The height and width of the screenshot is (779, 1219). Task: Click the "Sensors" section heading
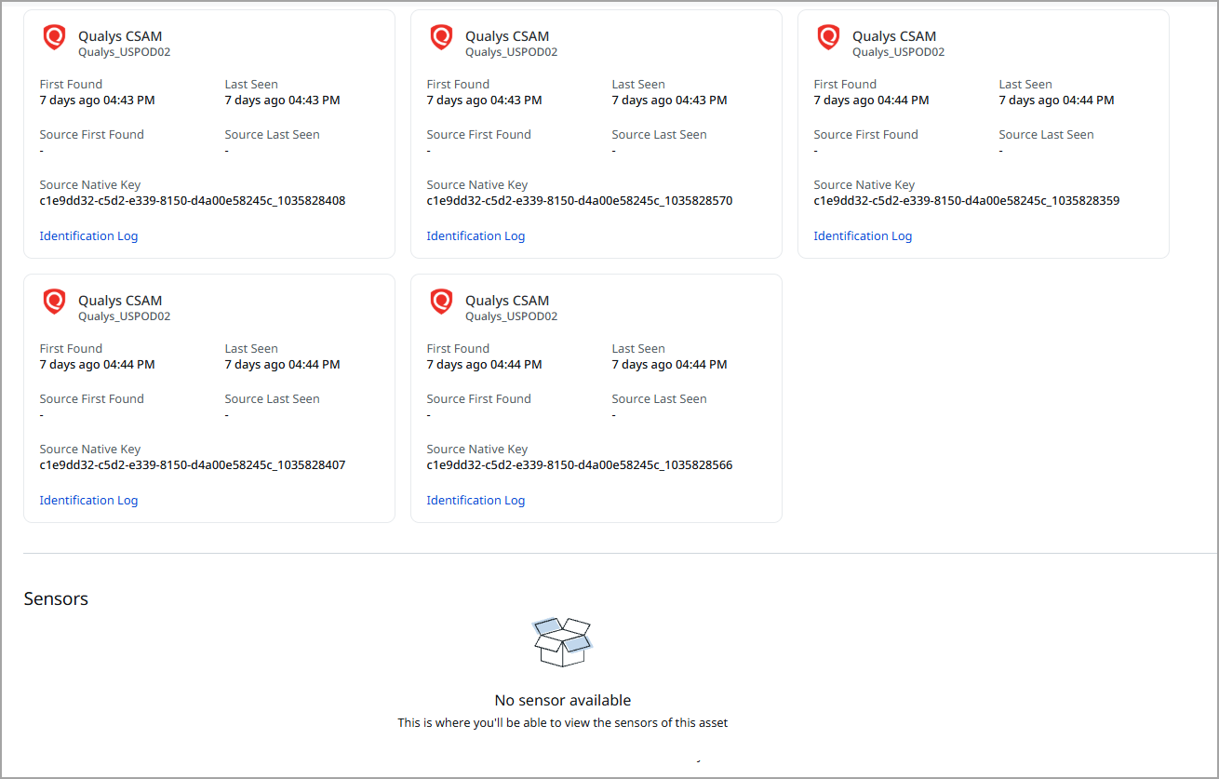[56, 598]
